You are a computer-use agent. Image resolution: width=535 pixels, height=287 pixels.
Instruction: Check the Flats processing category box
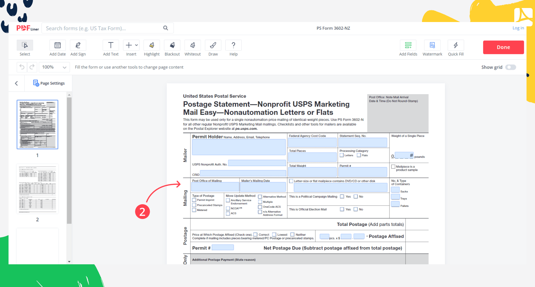click(359, 155)
